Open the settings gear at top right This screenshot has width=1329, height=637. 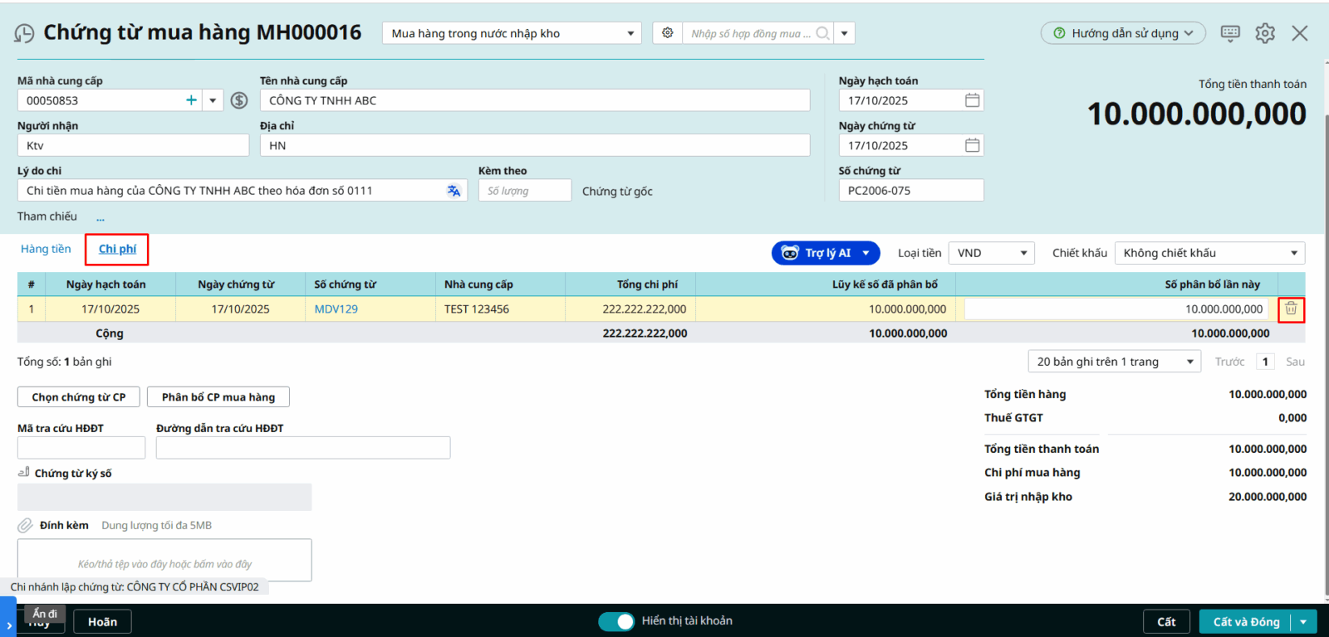(1264, 33)
